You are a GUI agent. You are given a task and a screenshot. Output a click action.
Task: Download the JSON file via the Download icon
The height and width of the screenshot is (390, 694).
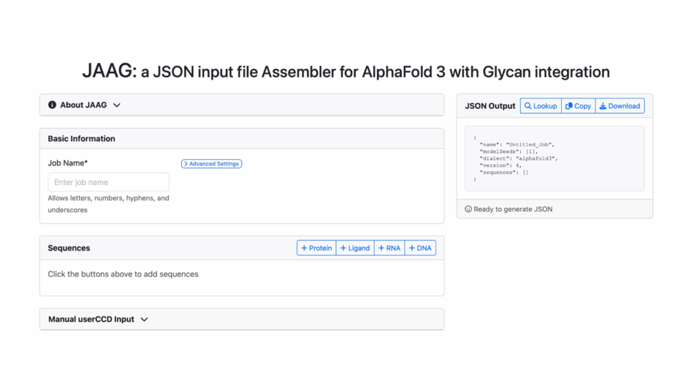click(x=603, y=106)
